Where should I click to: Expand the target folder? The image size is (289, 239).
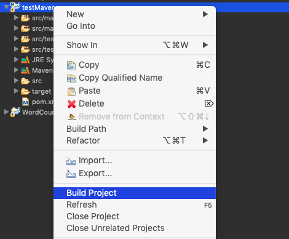pyautogui.click(x=16, y=91)
